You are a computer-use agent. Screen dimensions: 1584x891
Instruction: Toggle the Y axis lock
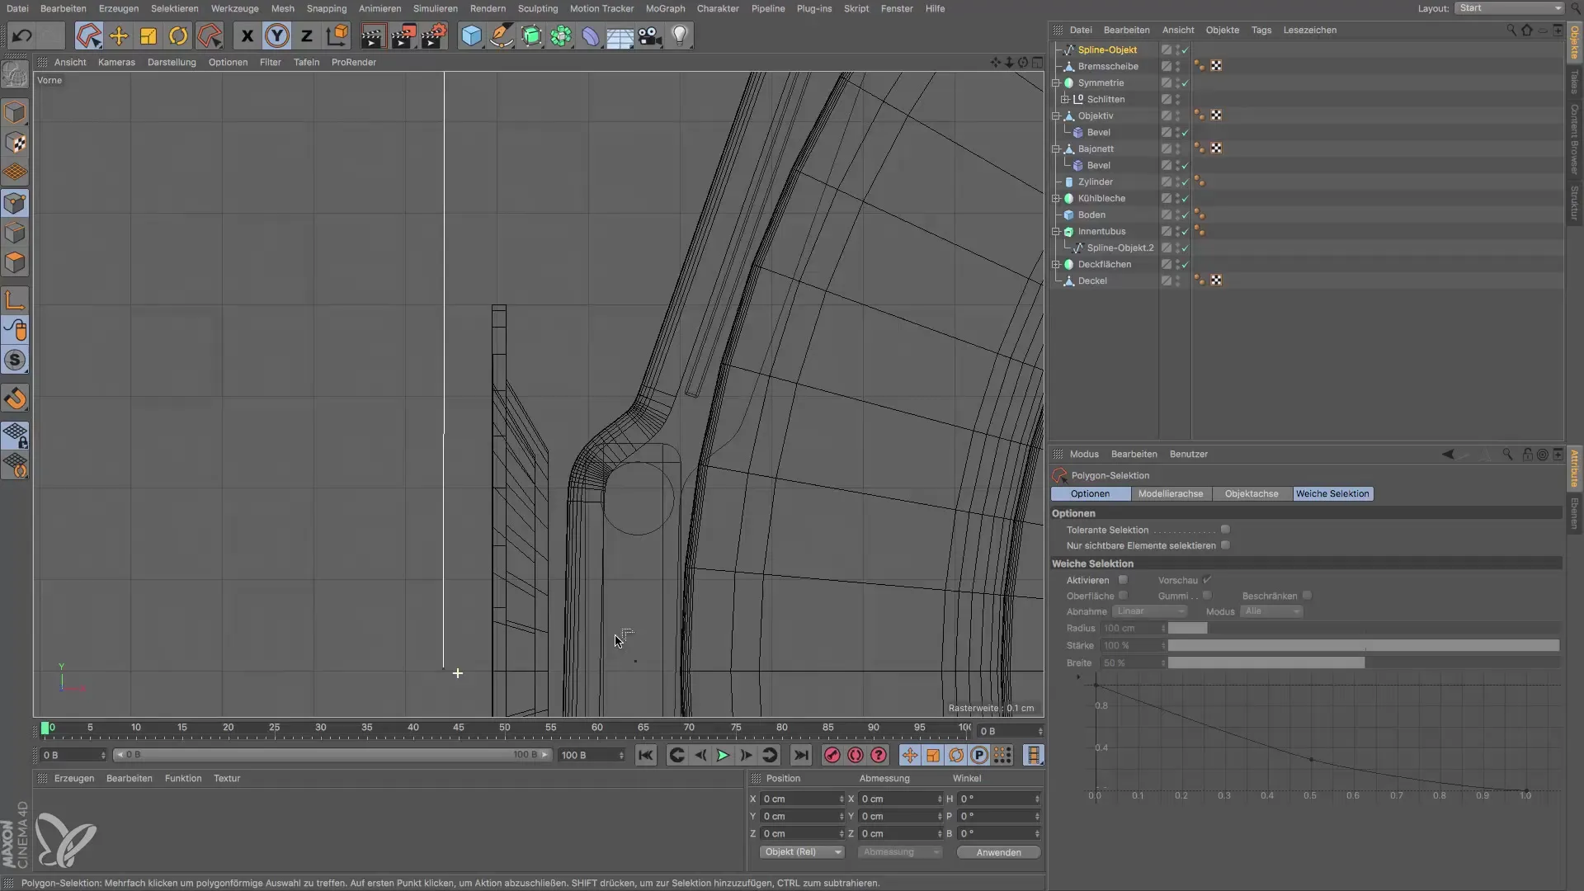coord(277,36)
